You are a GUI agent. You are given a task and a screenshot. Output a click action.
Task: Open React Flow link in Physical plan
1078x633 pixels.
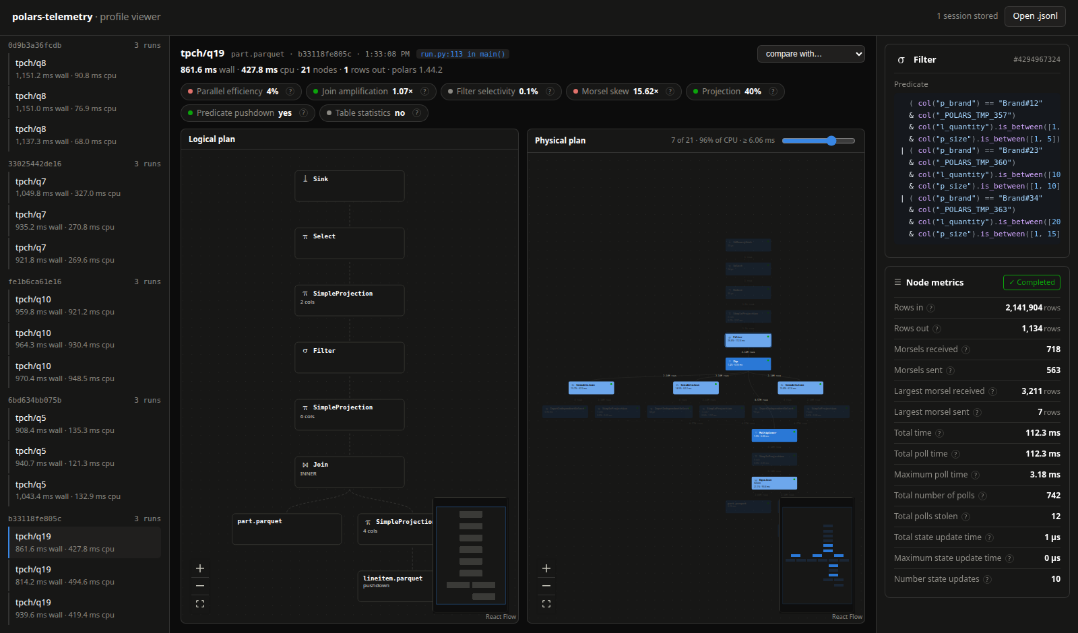[847, 617]
